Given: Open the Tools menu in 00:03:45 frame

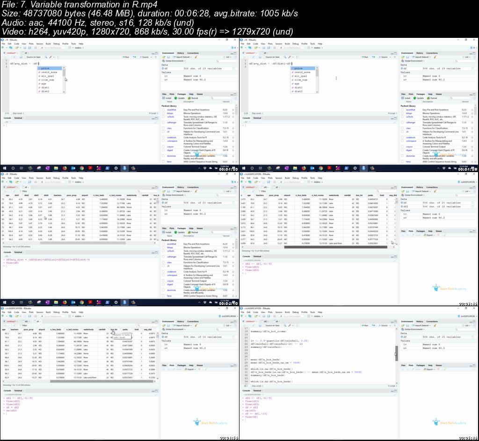Looking at the screenshot, I should (312, 178).
